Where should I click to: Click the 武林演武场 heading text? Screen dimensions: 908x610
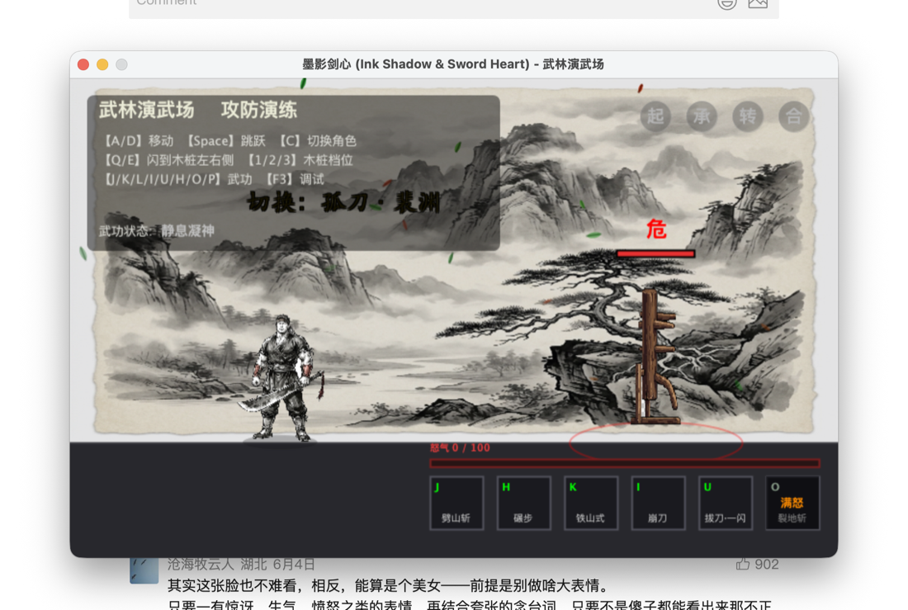(x=146, y=110)
